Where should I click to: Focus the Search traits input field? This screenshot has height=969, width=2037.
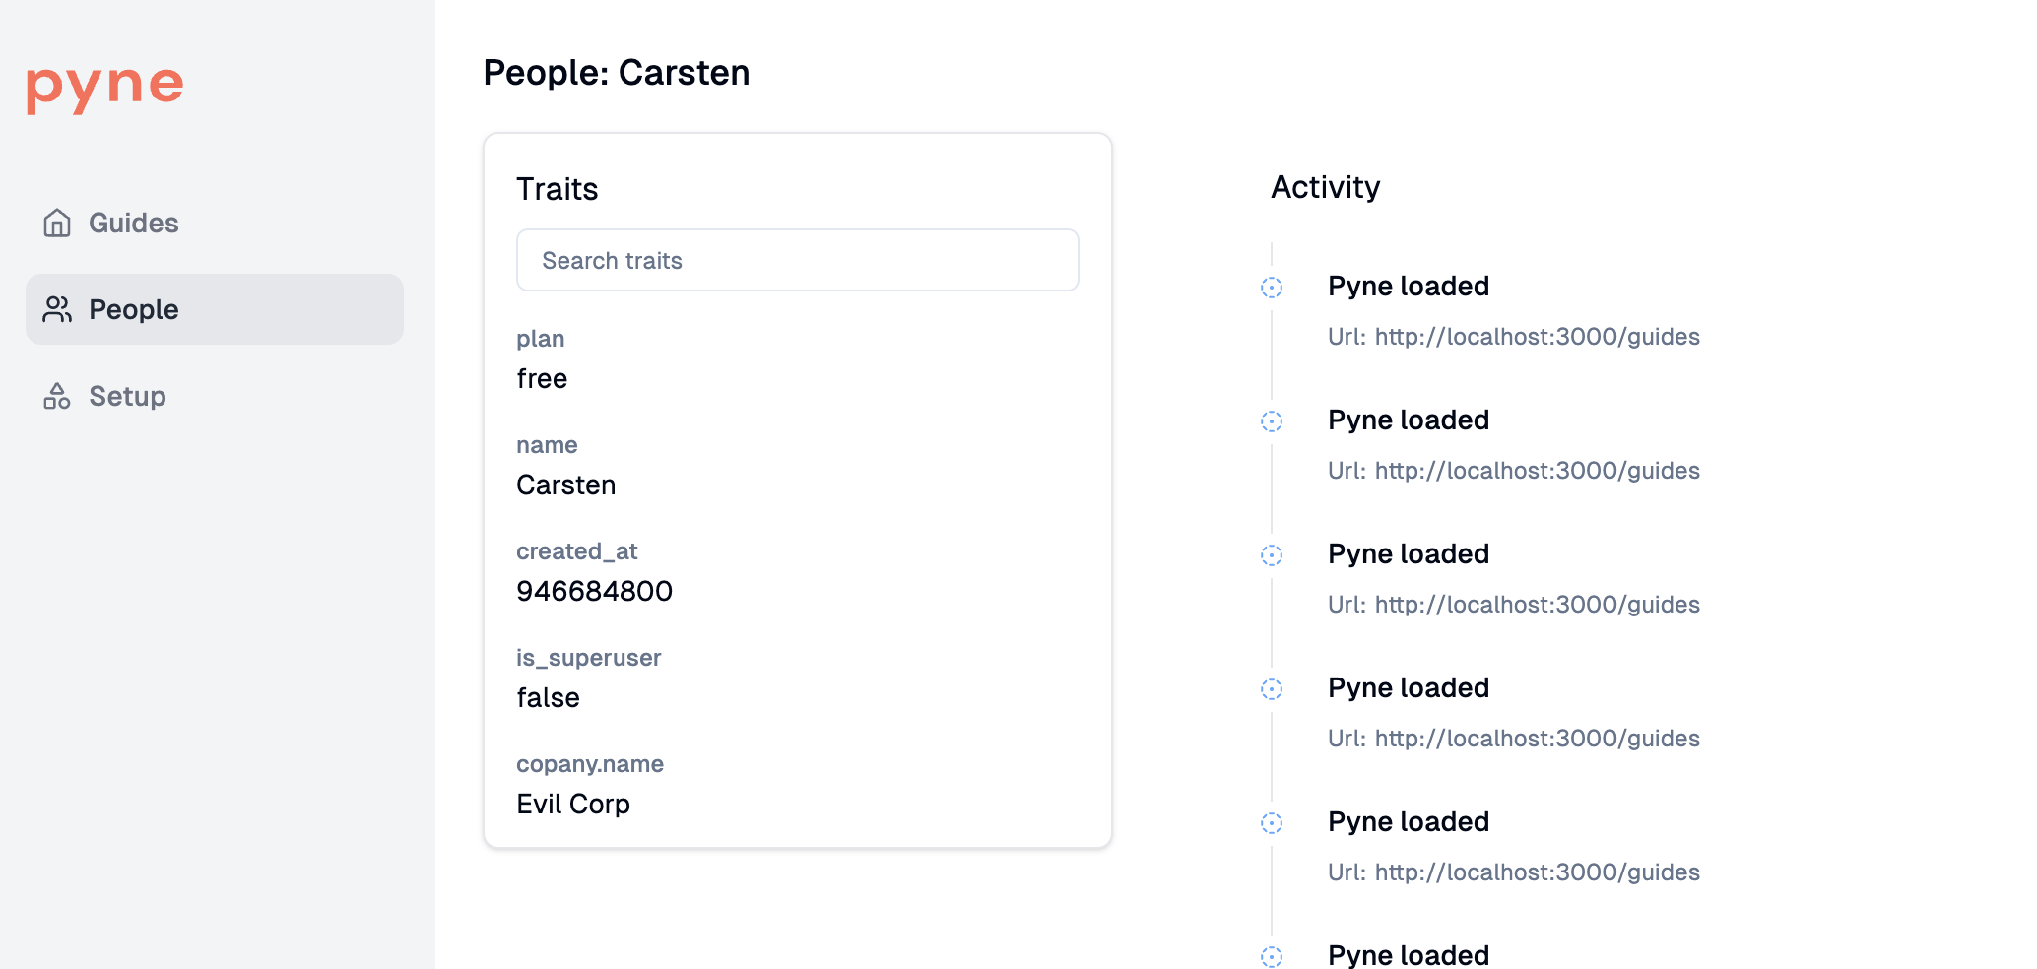pyautogui.click(x=797, y=261)
